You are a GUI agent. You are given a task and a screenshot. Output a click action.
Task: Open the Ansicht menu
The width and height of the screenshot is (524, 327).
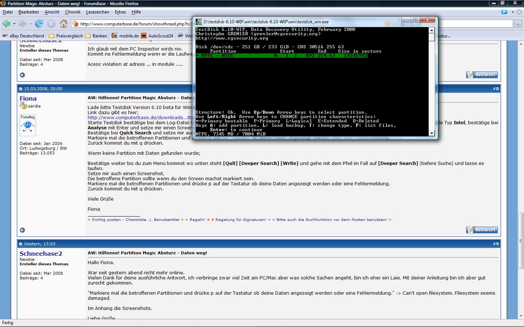[x=52, y=12]
